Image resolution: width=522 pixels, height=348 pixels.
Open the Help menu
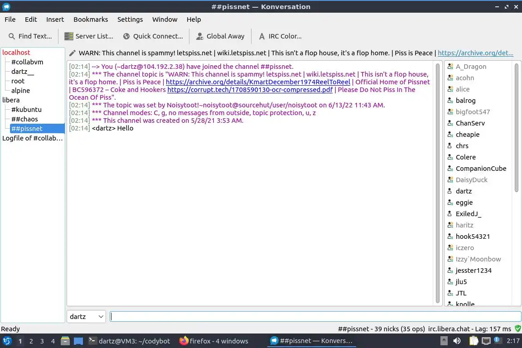pos(193,19)
